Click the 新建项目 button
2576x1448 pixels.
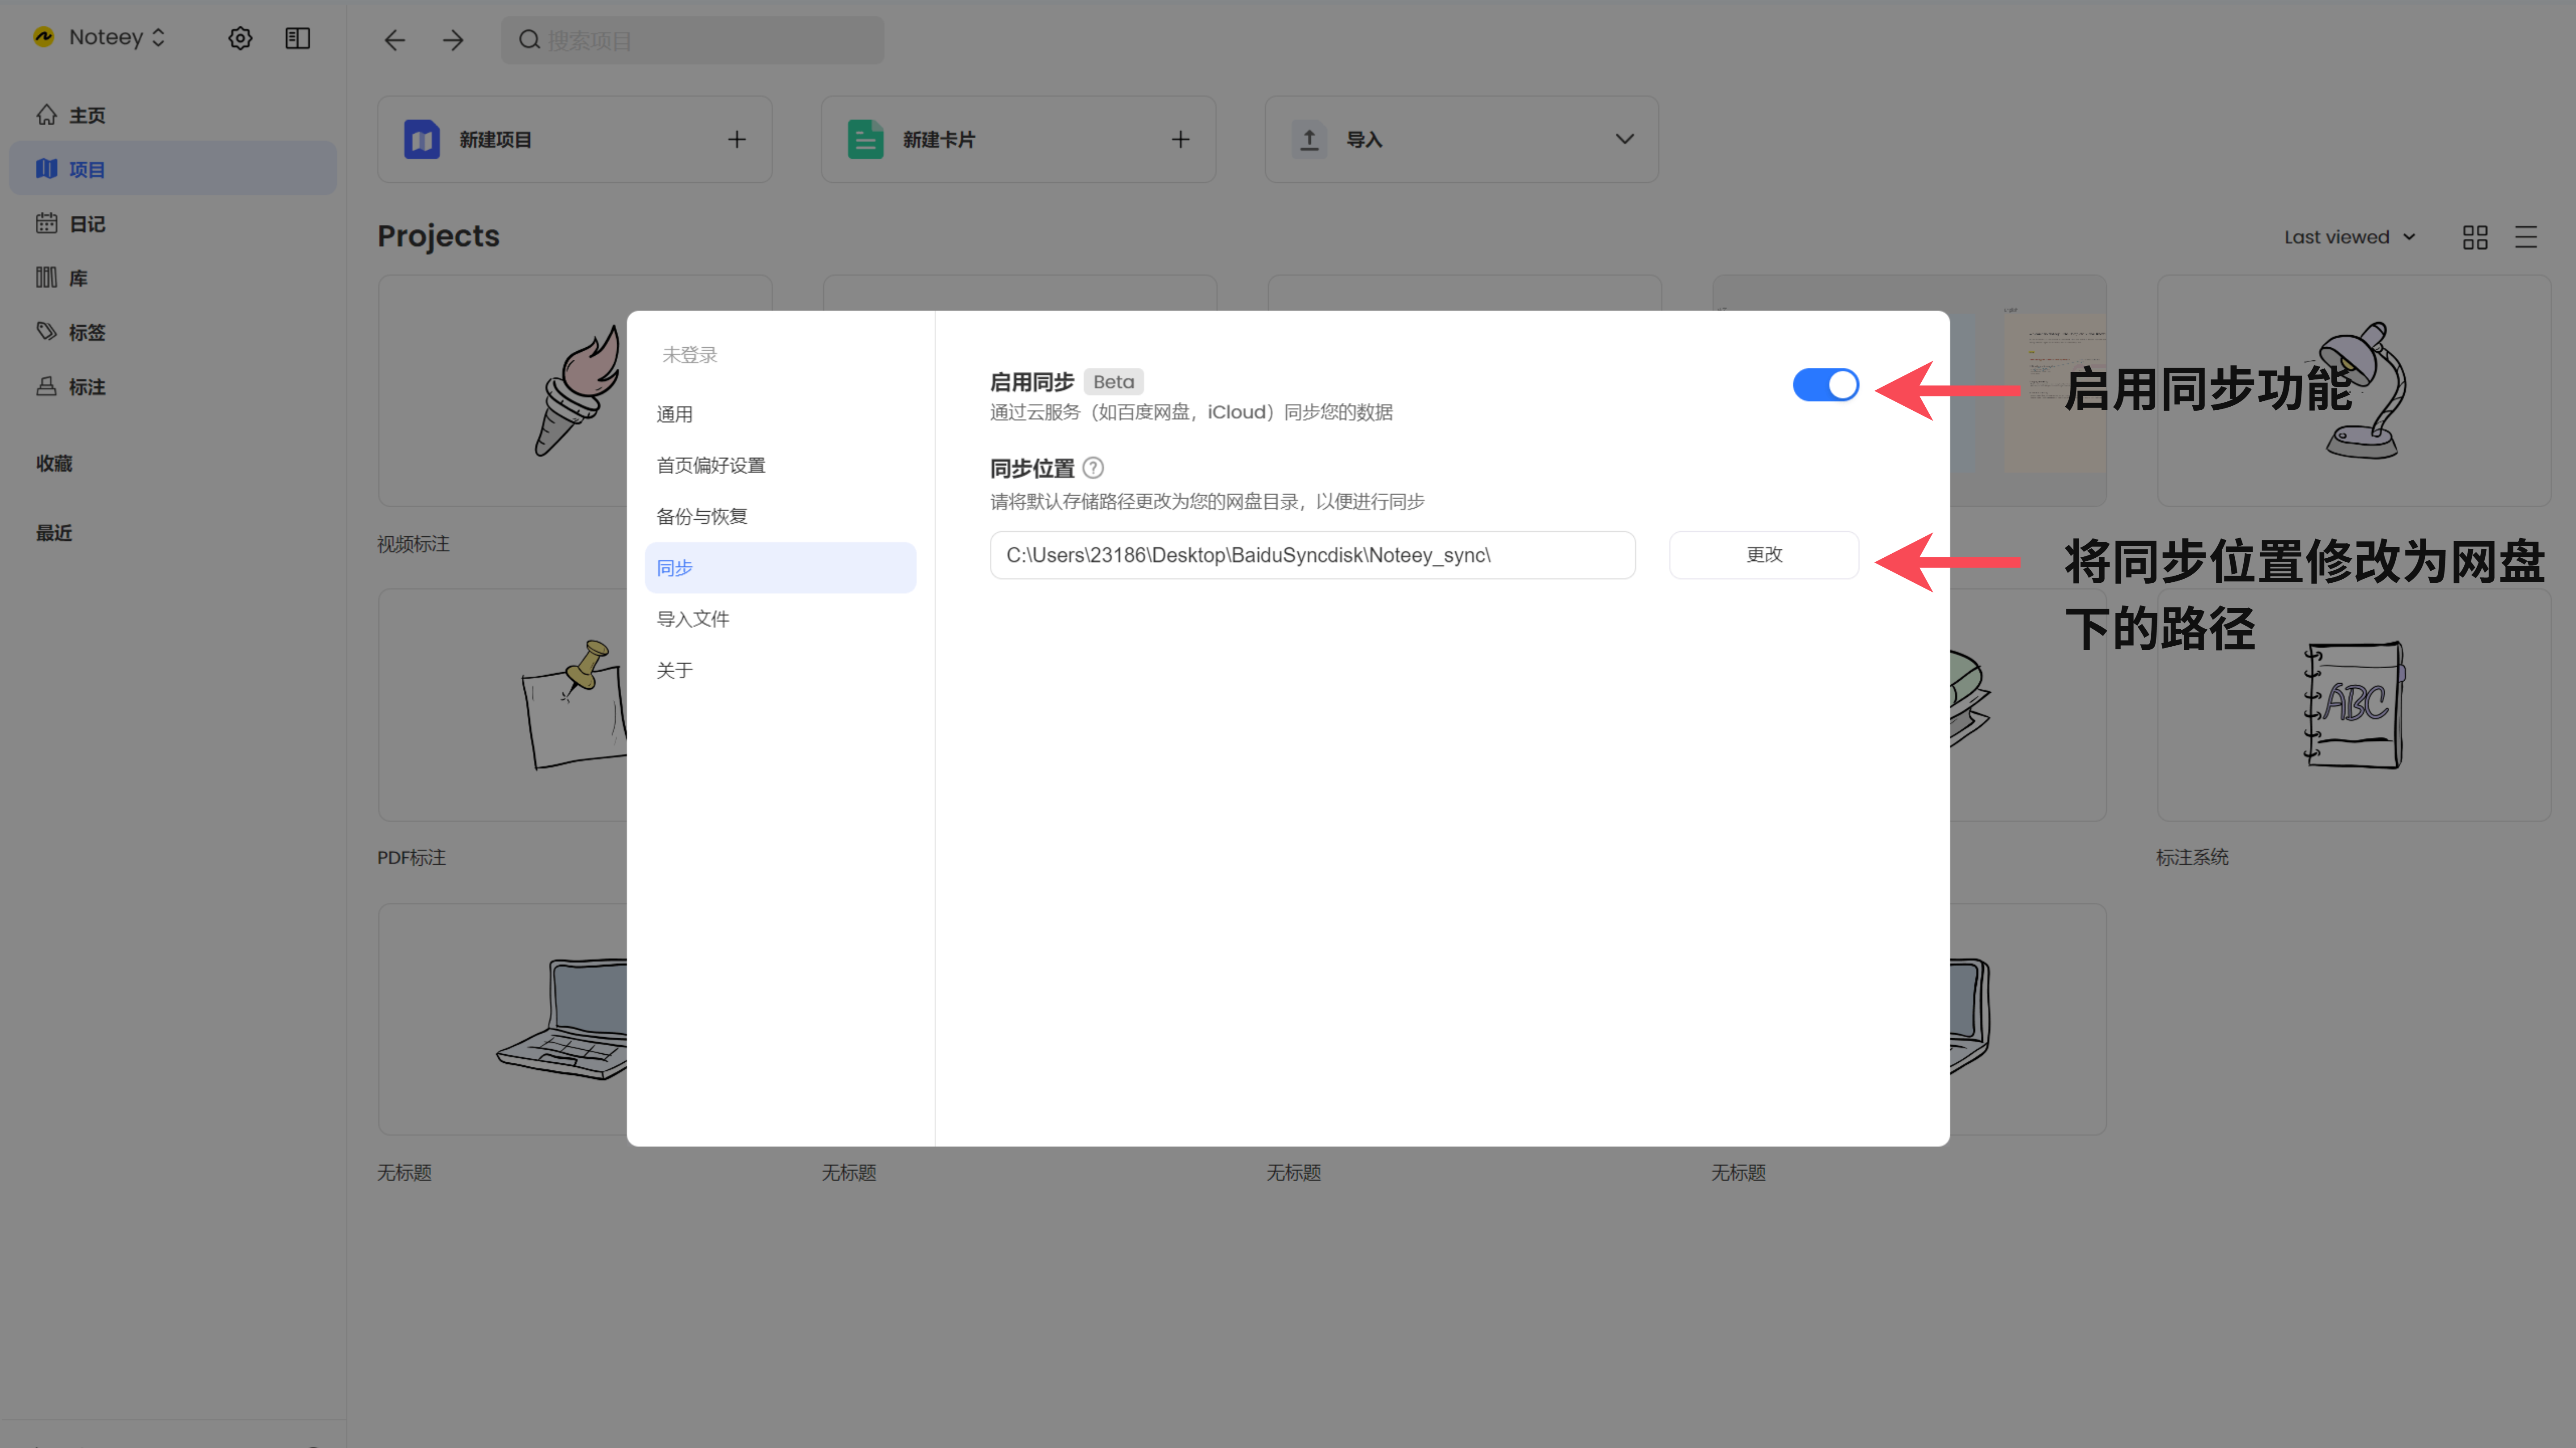tap(575, 139)
